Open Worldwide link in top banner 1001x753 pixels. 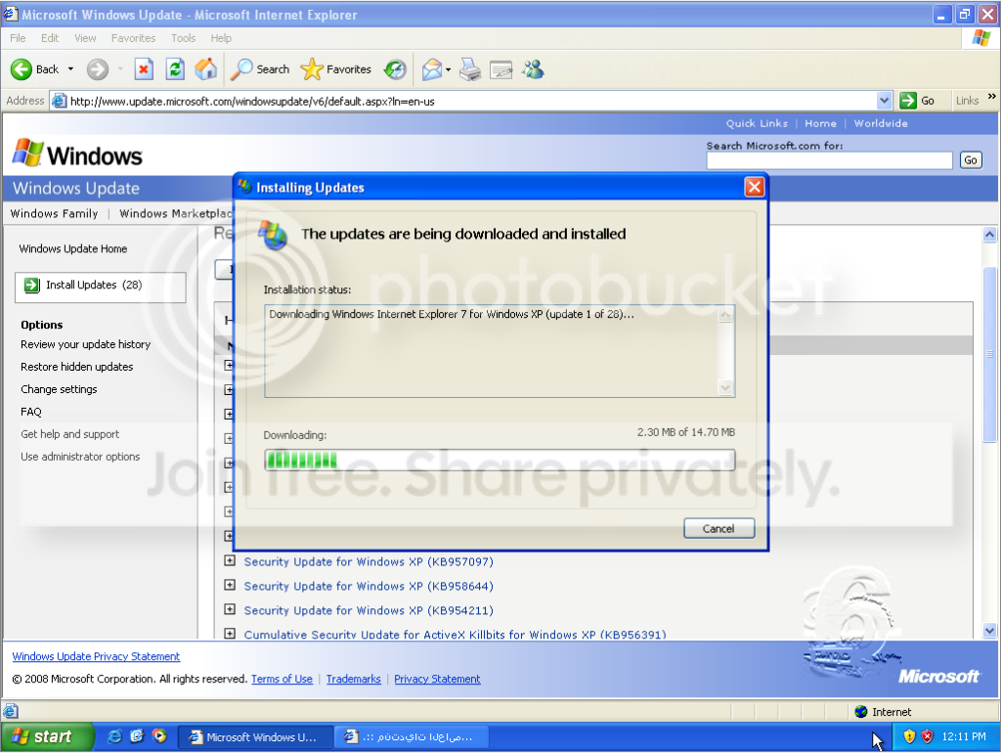click(x=881, y=123)
